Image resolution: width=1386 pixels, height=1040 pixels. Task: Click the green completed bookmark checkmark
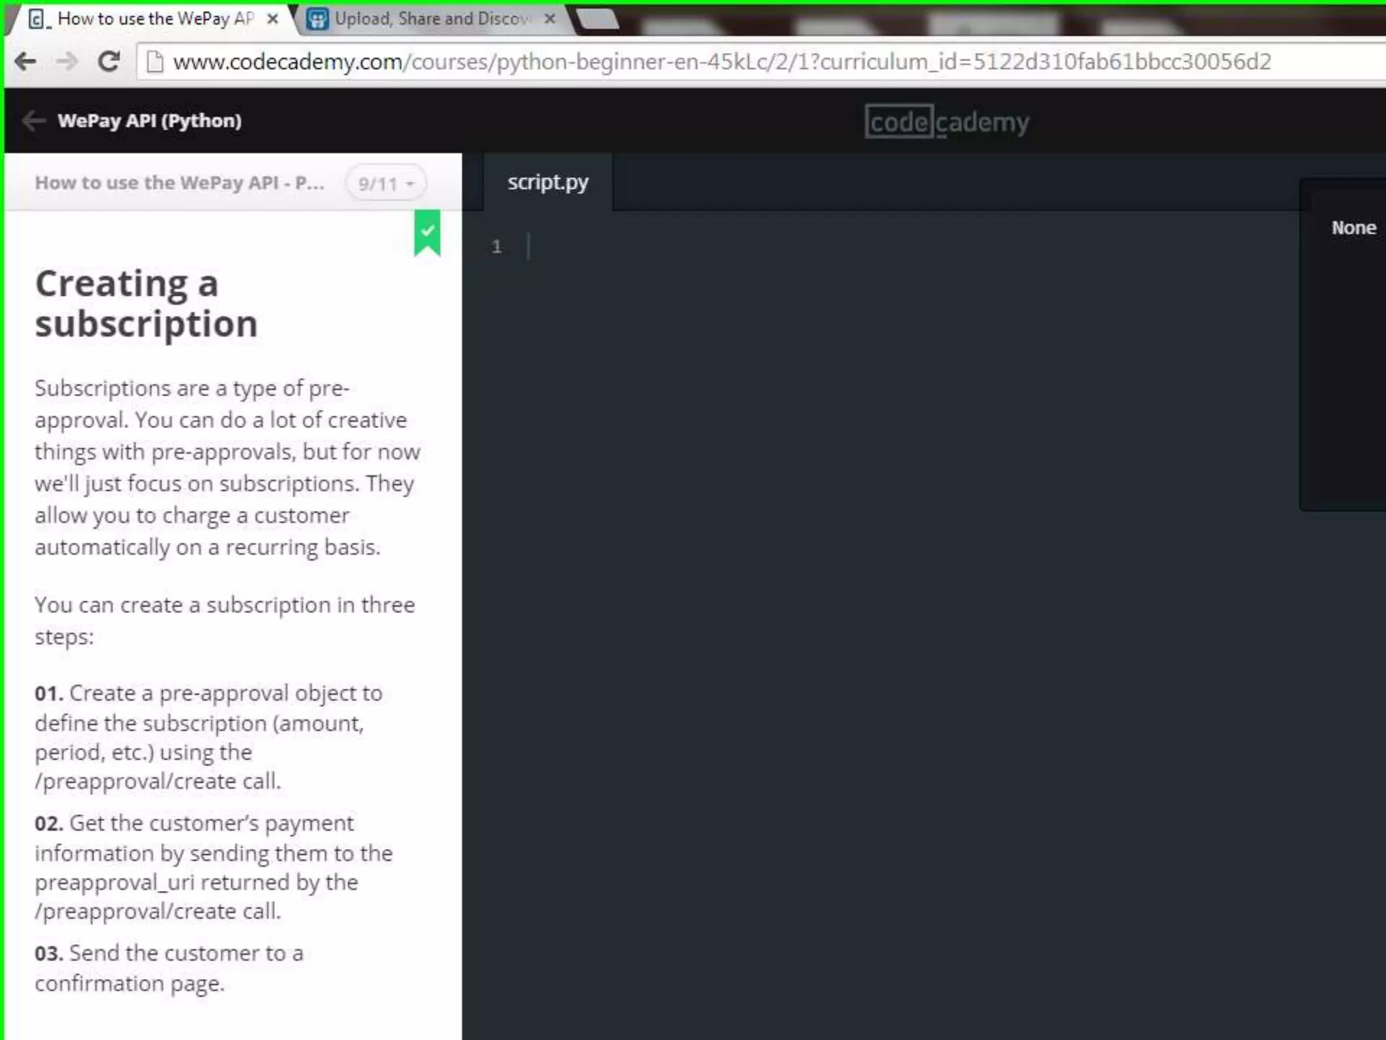coord(427,233)
